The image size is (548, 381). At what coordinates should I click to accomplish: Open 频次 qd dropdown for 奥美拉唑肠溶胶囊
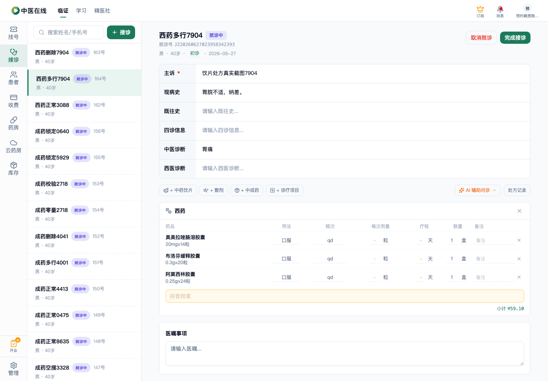pyautogui.click(x=330, y=241)
